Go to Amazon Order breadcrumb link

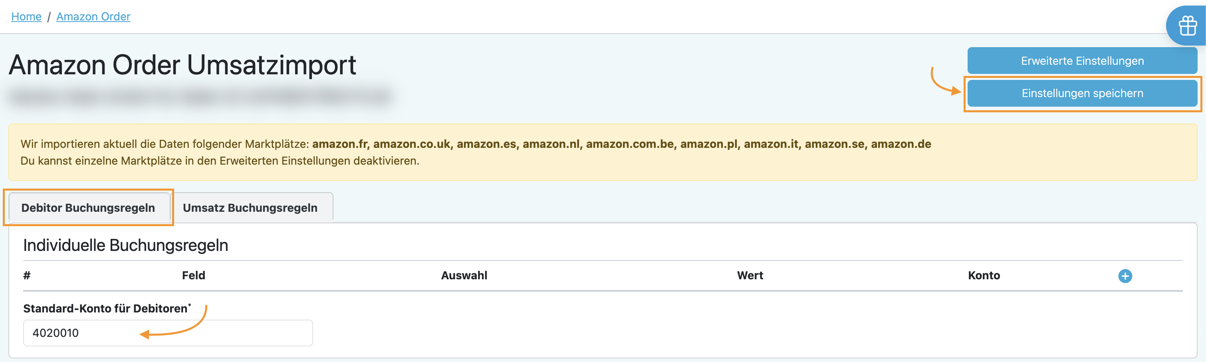coord(93,16)
